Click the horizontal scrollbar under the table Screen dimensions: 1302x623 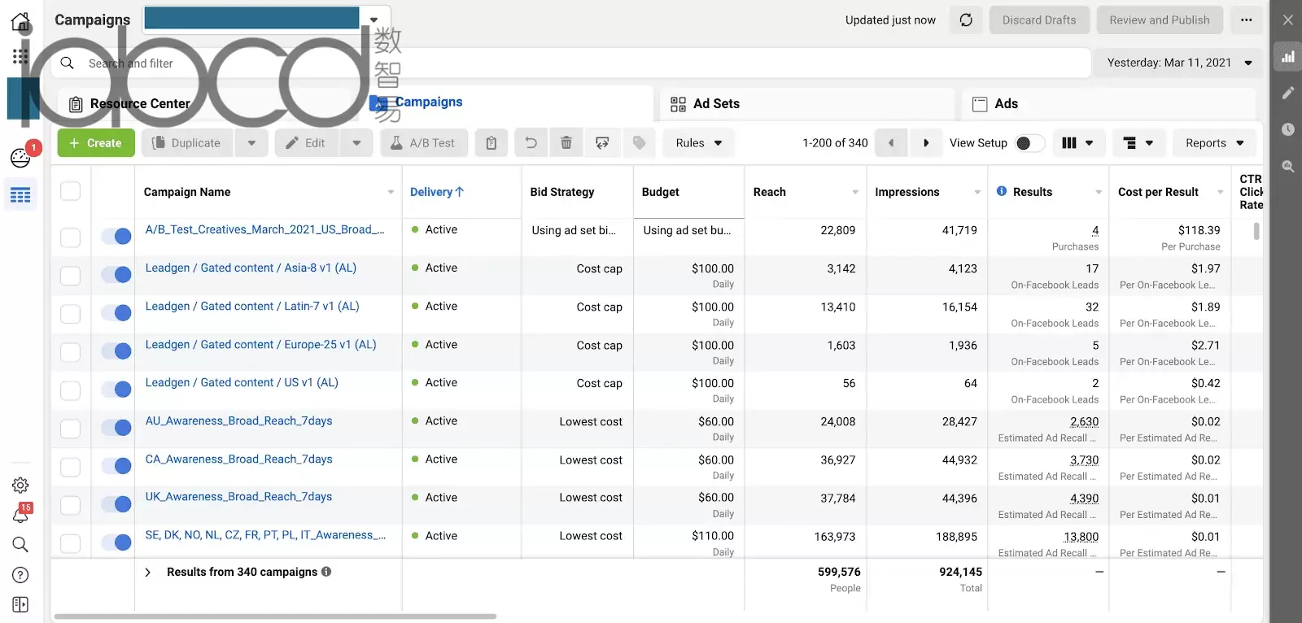click(x=275, y=616)
